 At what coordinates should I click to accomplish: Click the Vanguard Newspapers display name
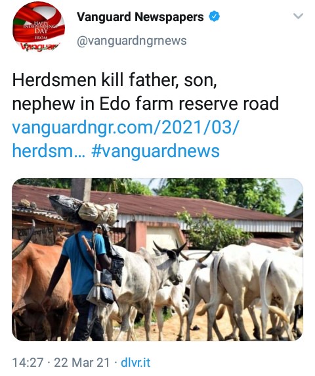tap(140, 17)
